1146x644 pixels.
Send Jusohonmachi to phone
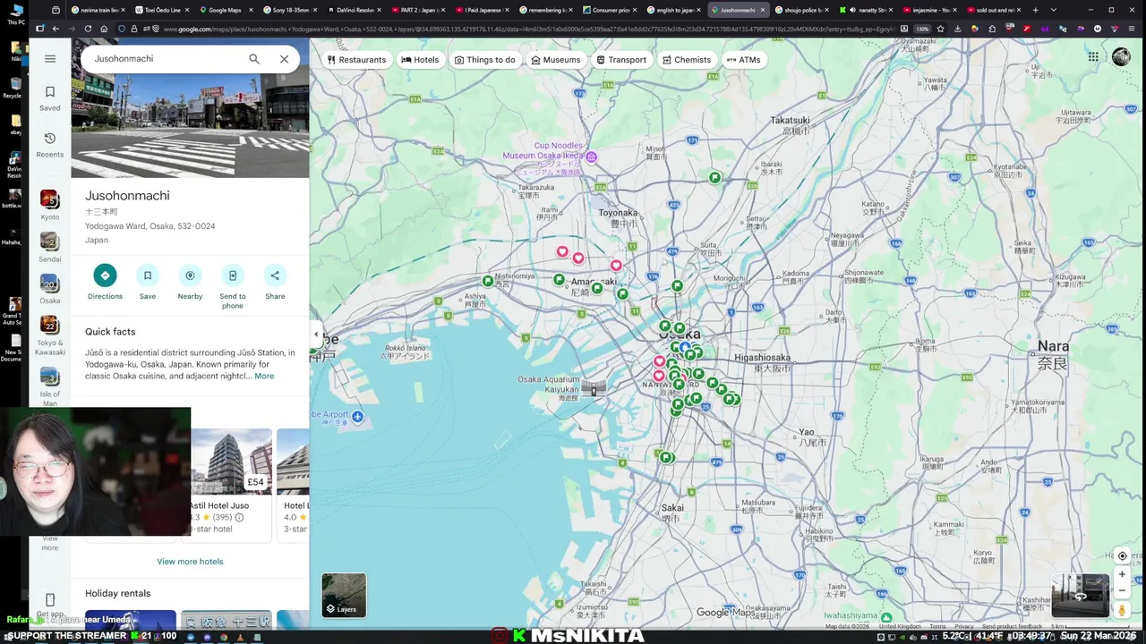click(x=233, y=287)
